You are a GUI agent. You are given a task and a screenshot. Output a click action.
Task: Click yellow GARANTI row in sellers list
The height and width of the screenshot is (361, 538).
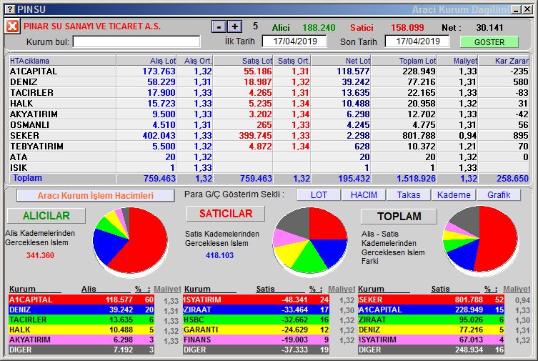coord(256,330)
